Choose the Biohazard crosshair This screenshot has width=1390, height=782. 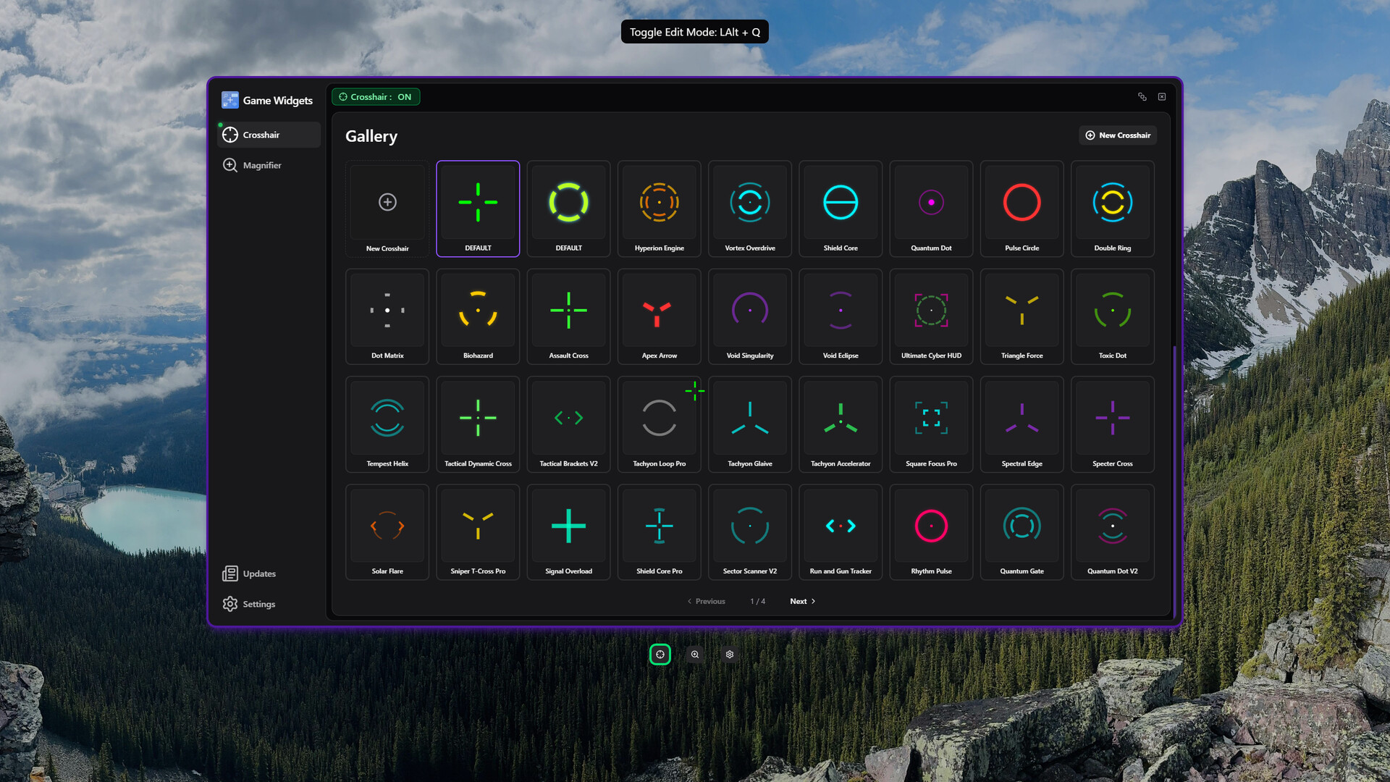(478, 316)
